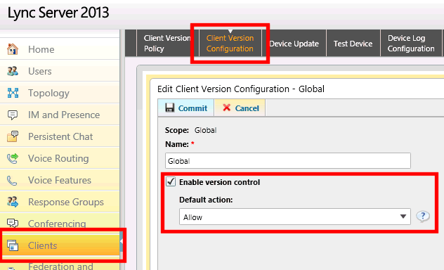
Task: Click the Topology network icon
Action: [x=13, y=93]
